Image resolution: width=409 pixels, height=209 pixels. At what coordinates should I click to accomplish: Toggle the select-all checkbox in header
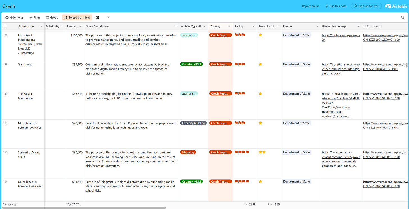pos(5,26)
